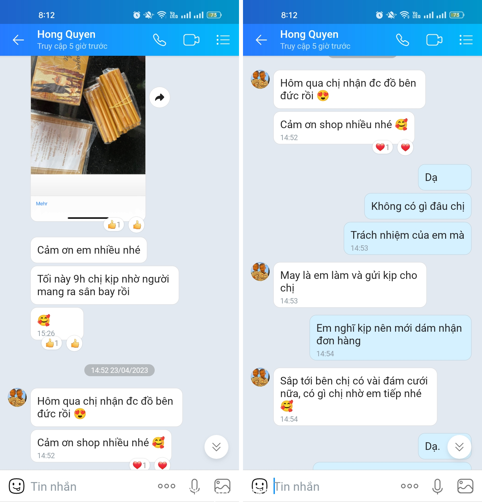Open chat options menu in left header
This screenshot has height=502, width=482.
point(223,40)
